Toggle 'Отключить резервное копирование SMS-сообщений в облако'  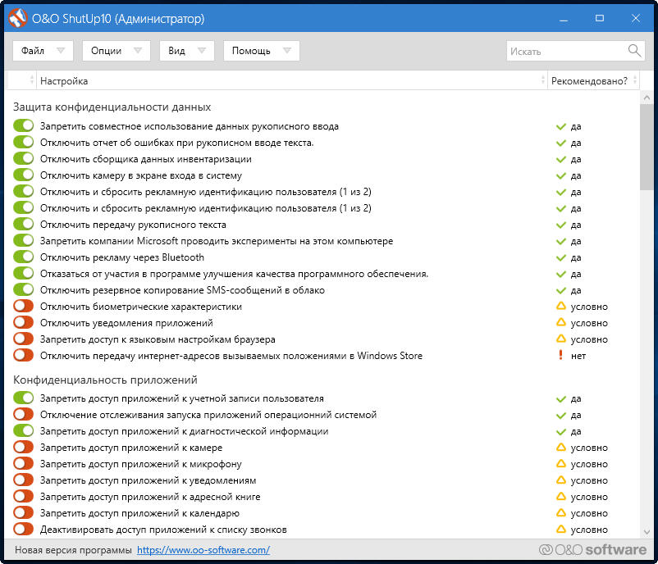(23, 289)
